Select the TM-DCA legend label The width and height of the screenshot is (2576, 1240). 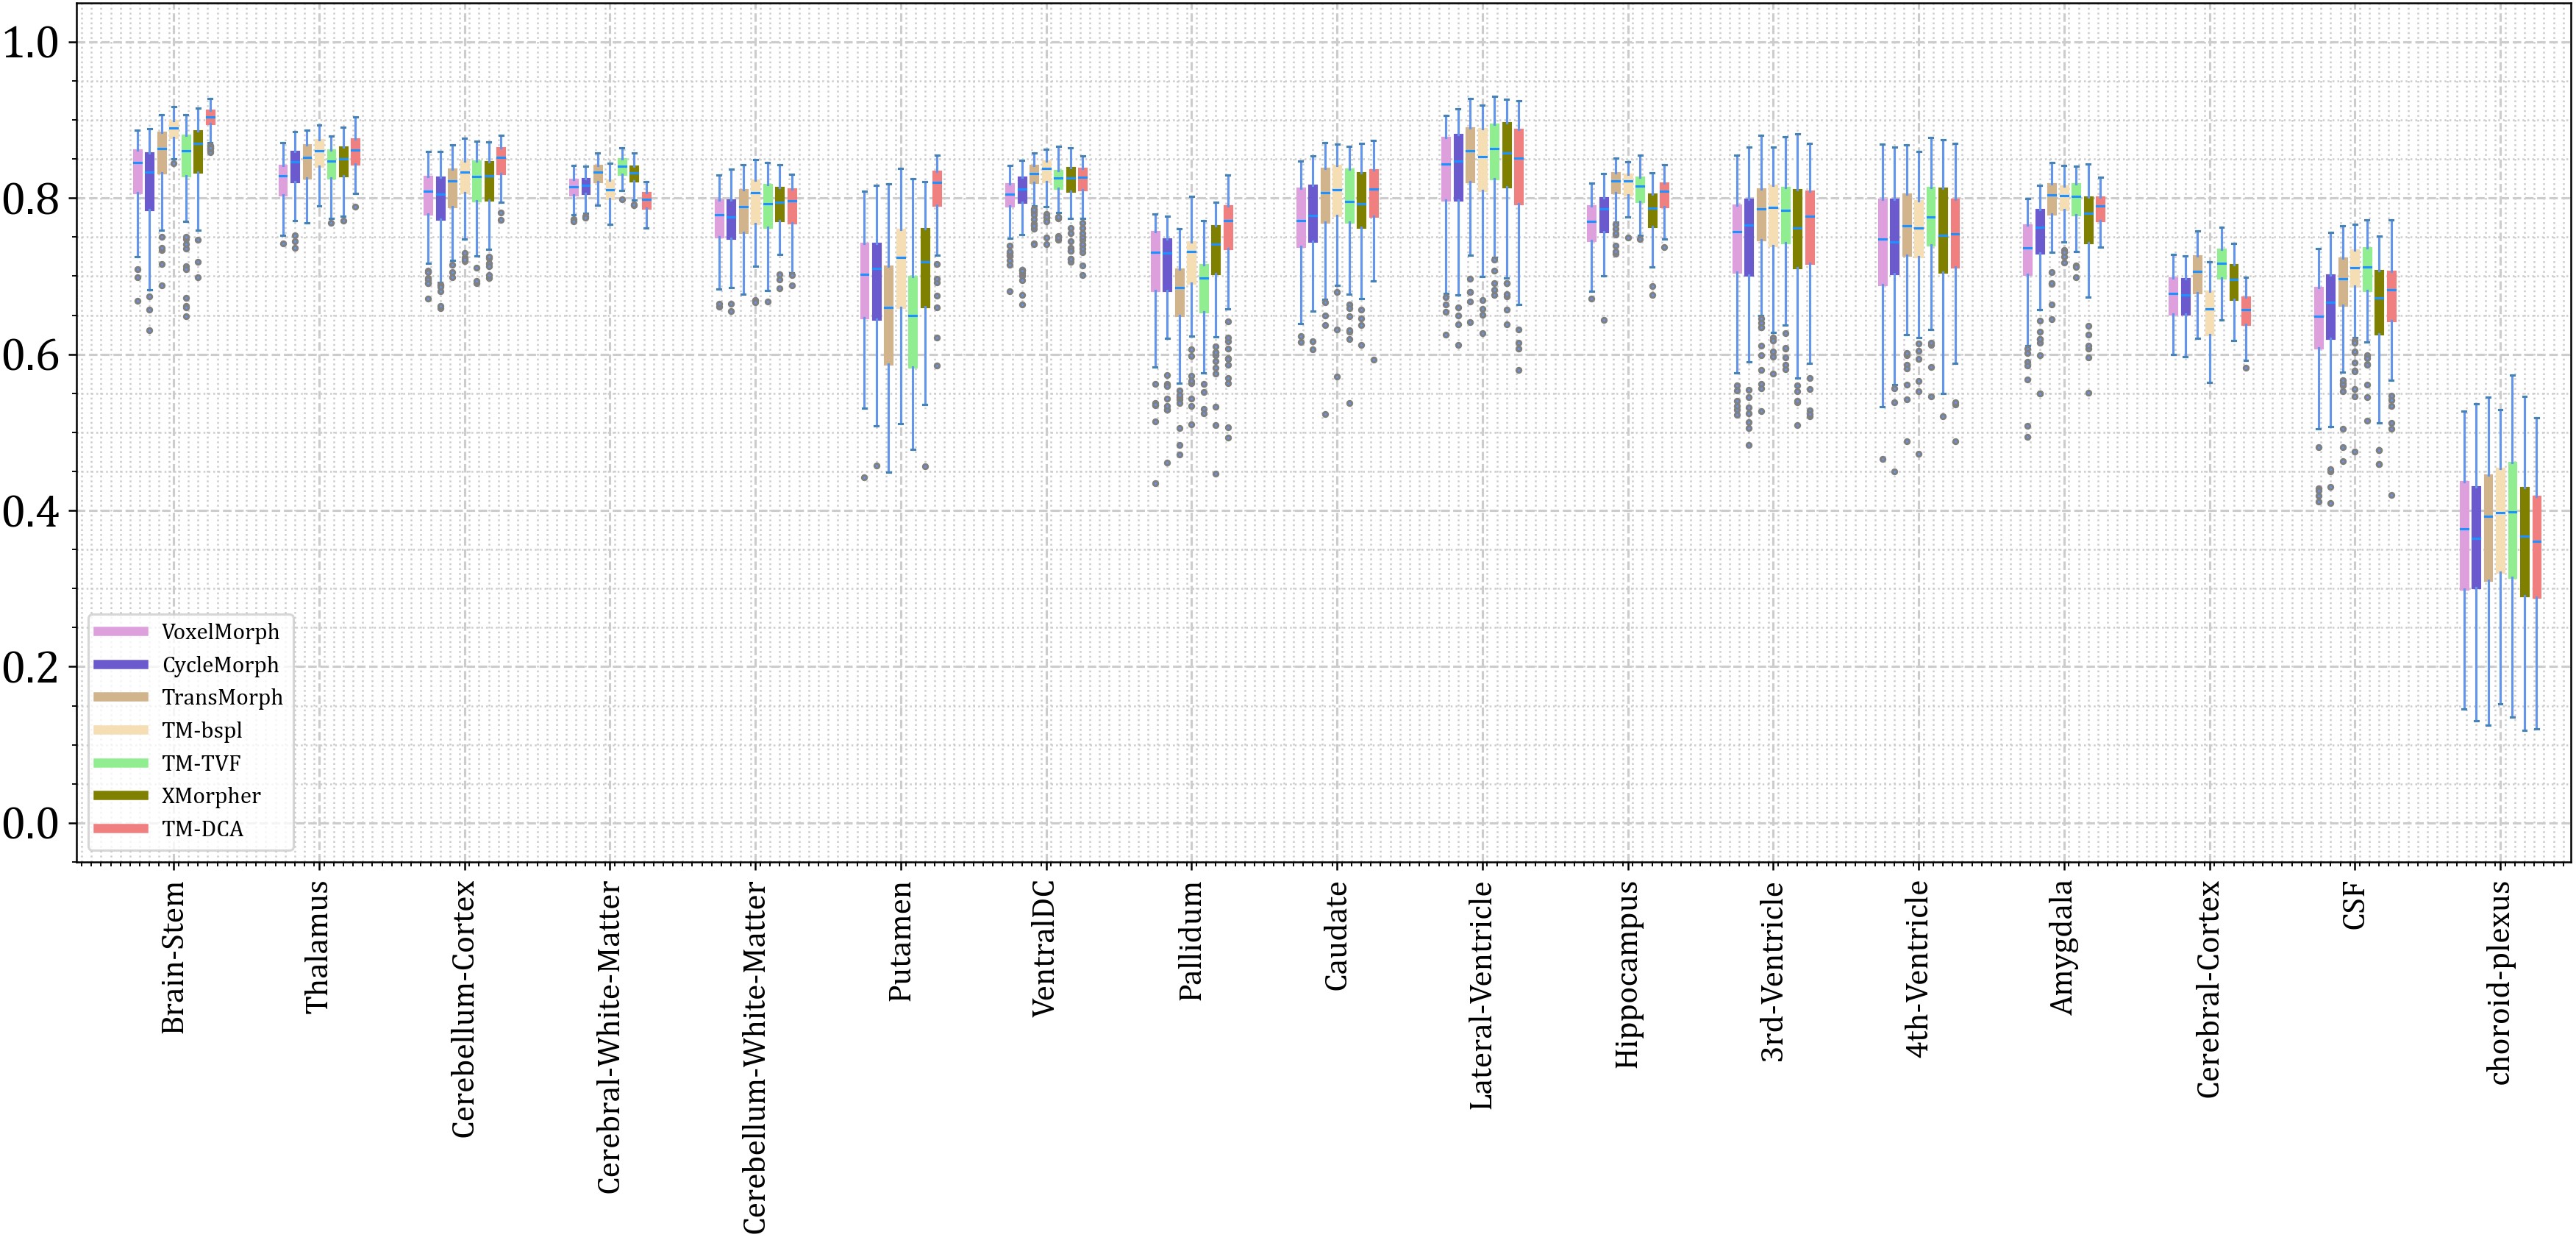(203, 829)
